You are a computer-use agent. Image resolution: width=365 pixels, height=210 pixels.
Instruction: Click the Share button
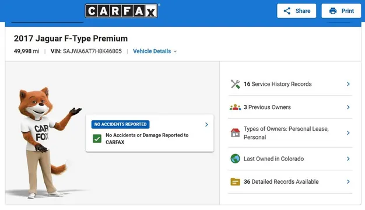[x=296, y=10]
